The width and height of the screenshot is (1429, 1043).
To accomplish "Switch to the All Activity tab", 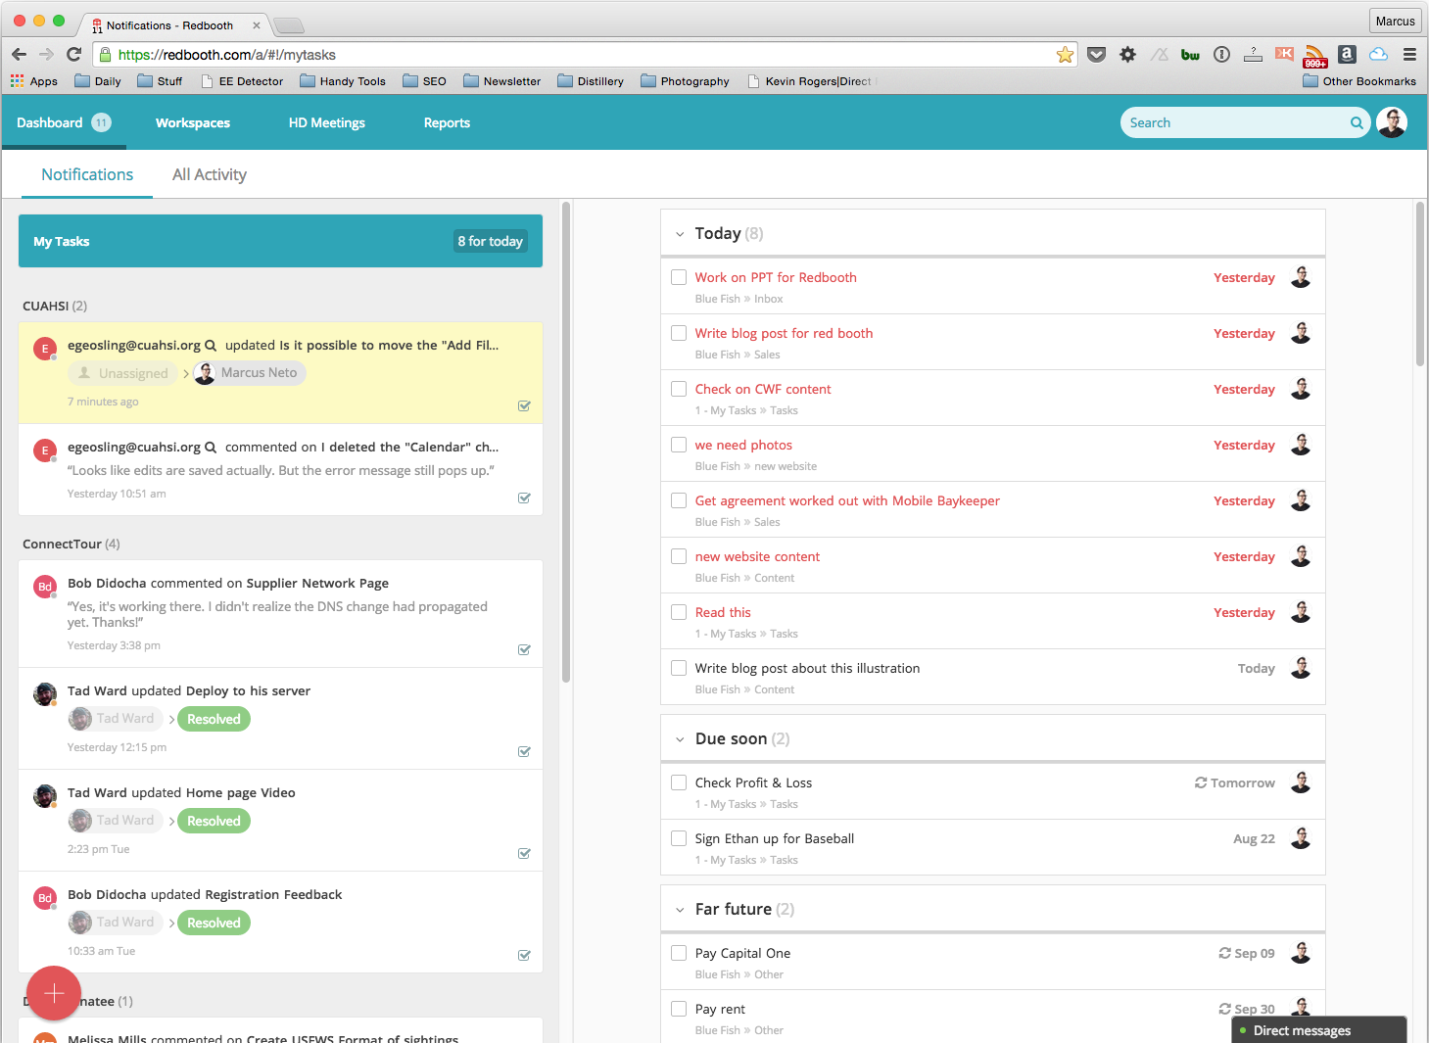I will point(209,173).
